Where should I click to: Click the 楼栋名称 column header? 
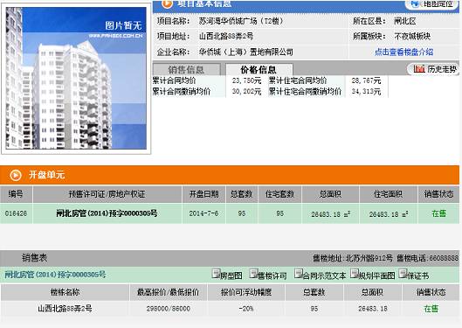point(65,292)
